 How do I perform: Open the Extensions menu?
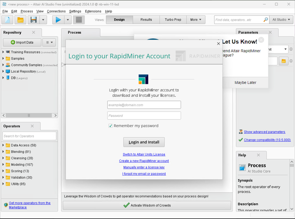[93, 11]
